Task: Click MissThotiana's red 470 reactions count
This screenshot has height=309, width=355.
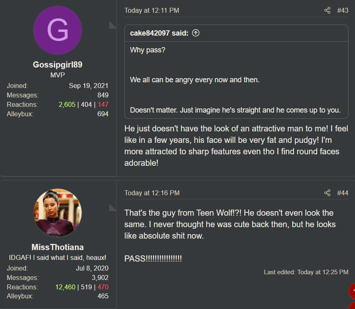Action: tap(103, 287)
